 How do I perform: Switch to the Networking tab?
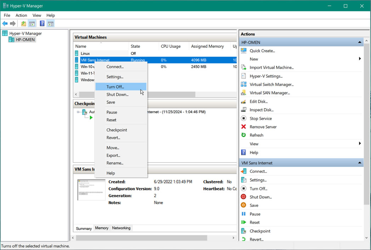(x=121, y=228)
